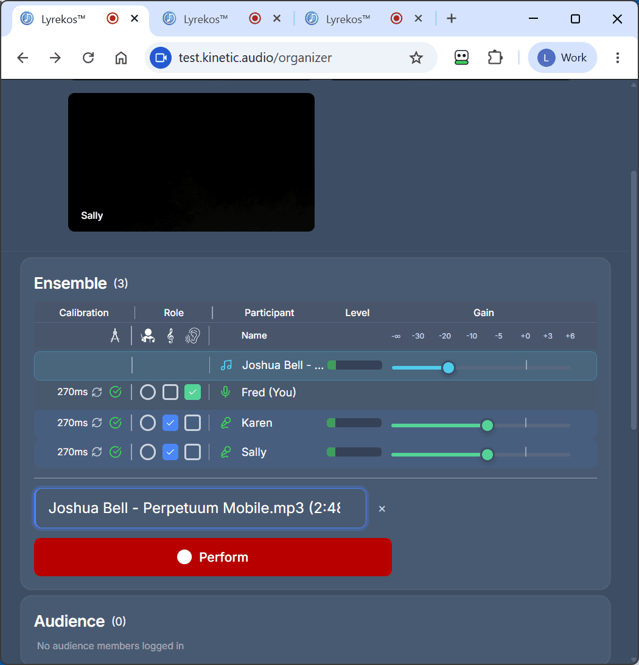639x665 pixels.
Task: Click the green calibration check in Karen's row
Action: tap(116, 423)
